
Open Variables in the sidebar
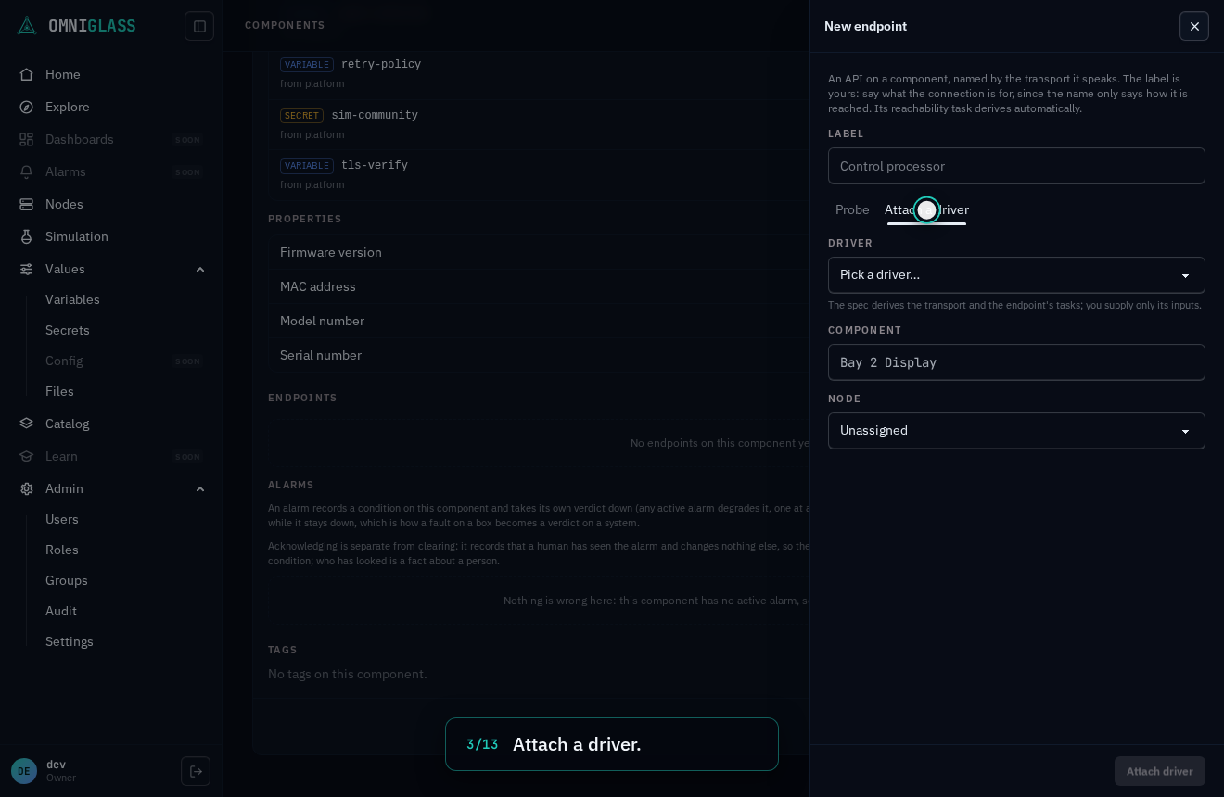(72, 299)
